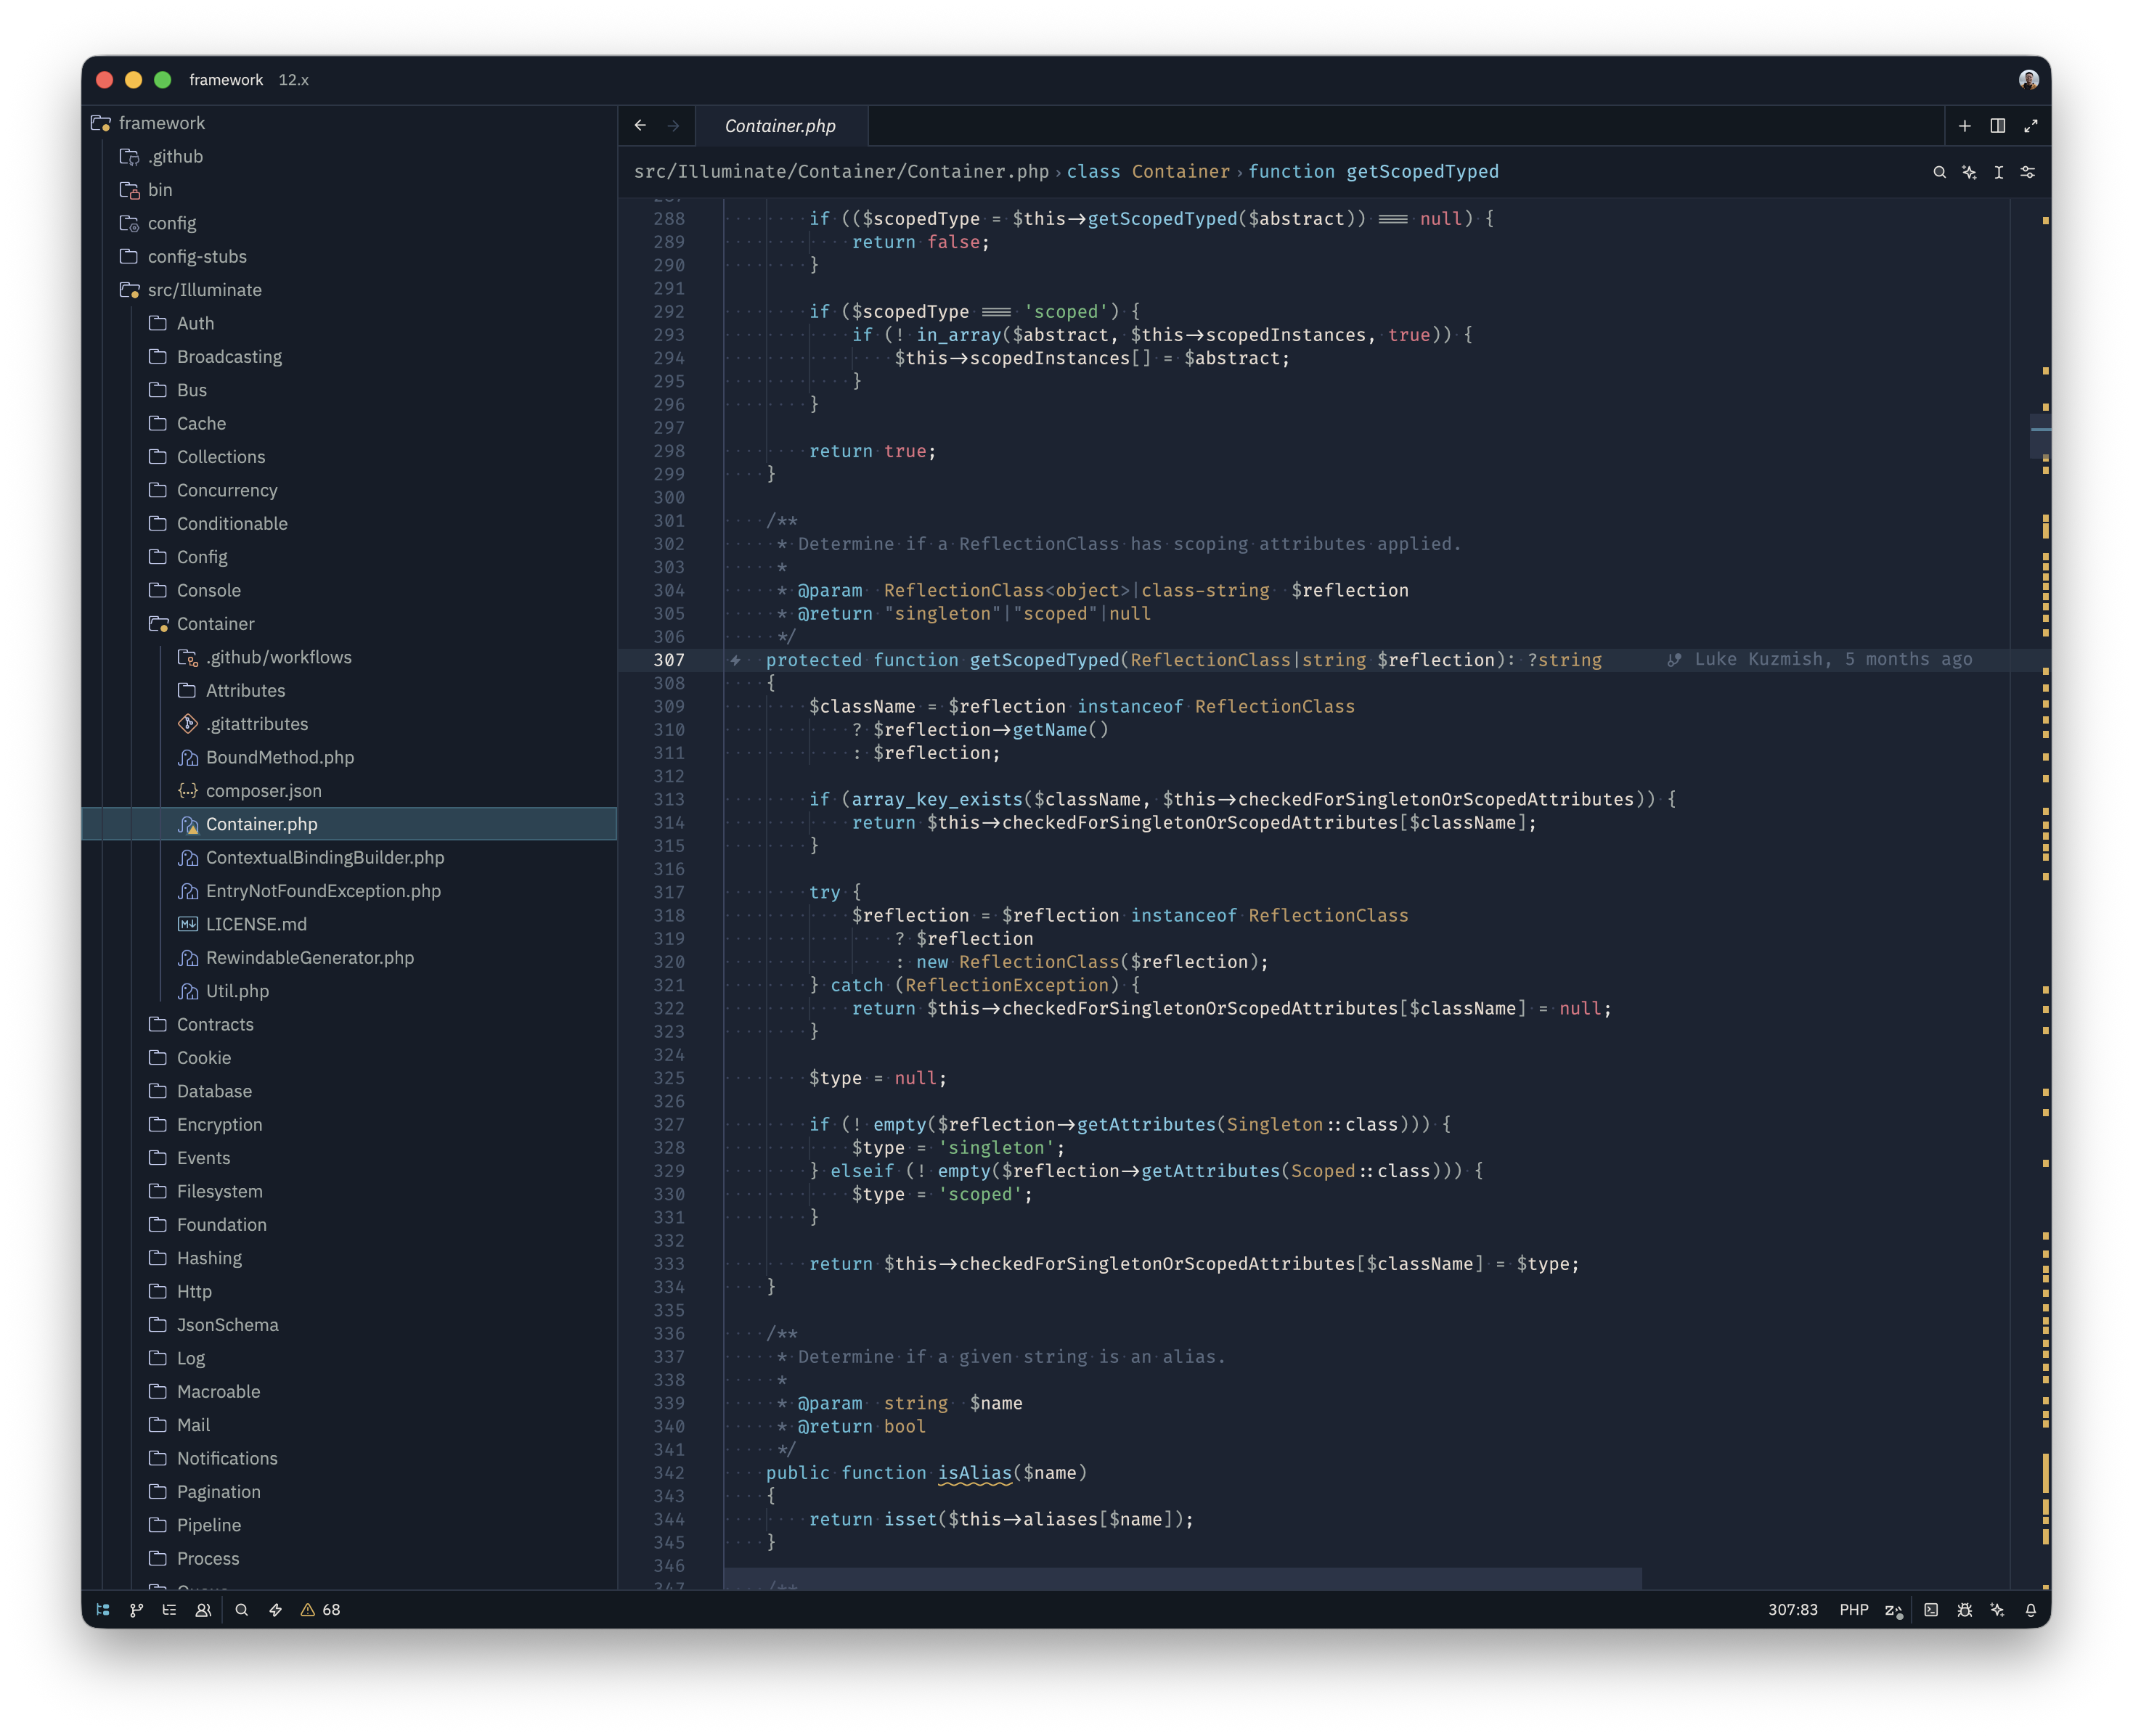The height and width of the screenshot is (1736, 2133).
Task: Click the AI sparkle icon in status bar
Action: pos(1997,1610)
